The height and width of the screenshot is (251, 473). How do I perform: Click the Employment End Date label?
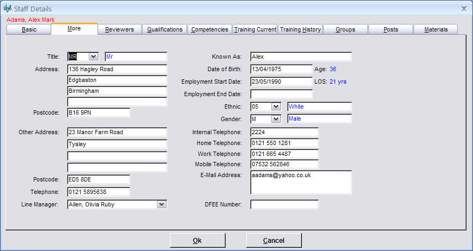pyautogui.click(x=213, y=94)
